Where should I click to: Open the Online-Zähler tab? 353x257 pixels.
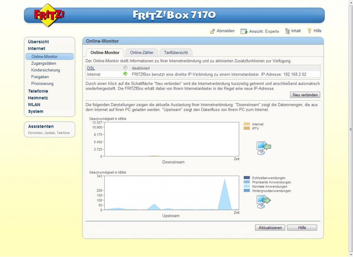click(142, 53)
